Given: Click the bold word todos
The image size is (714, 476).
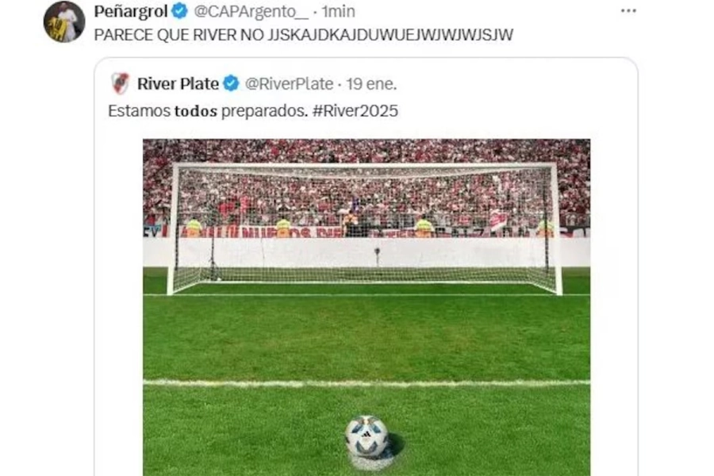Looking at the screenshot, I should (196, 111).
